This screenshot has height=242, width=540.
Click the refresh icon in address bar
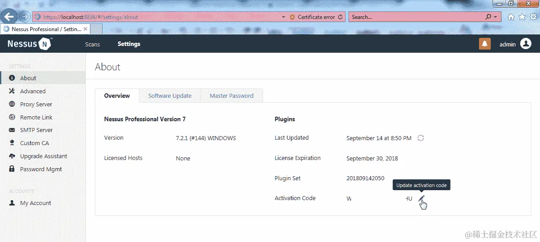(341, 17)
